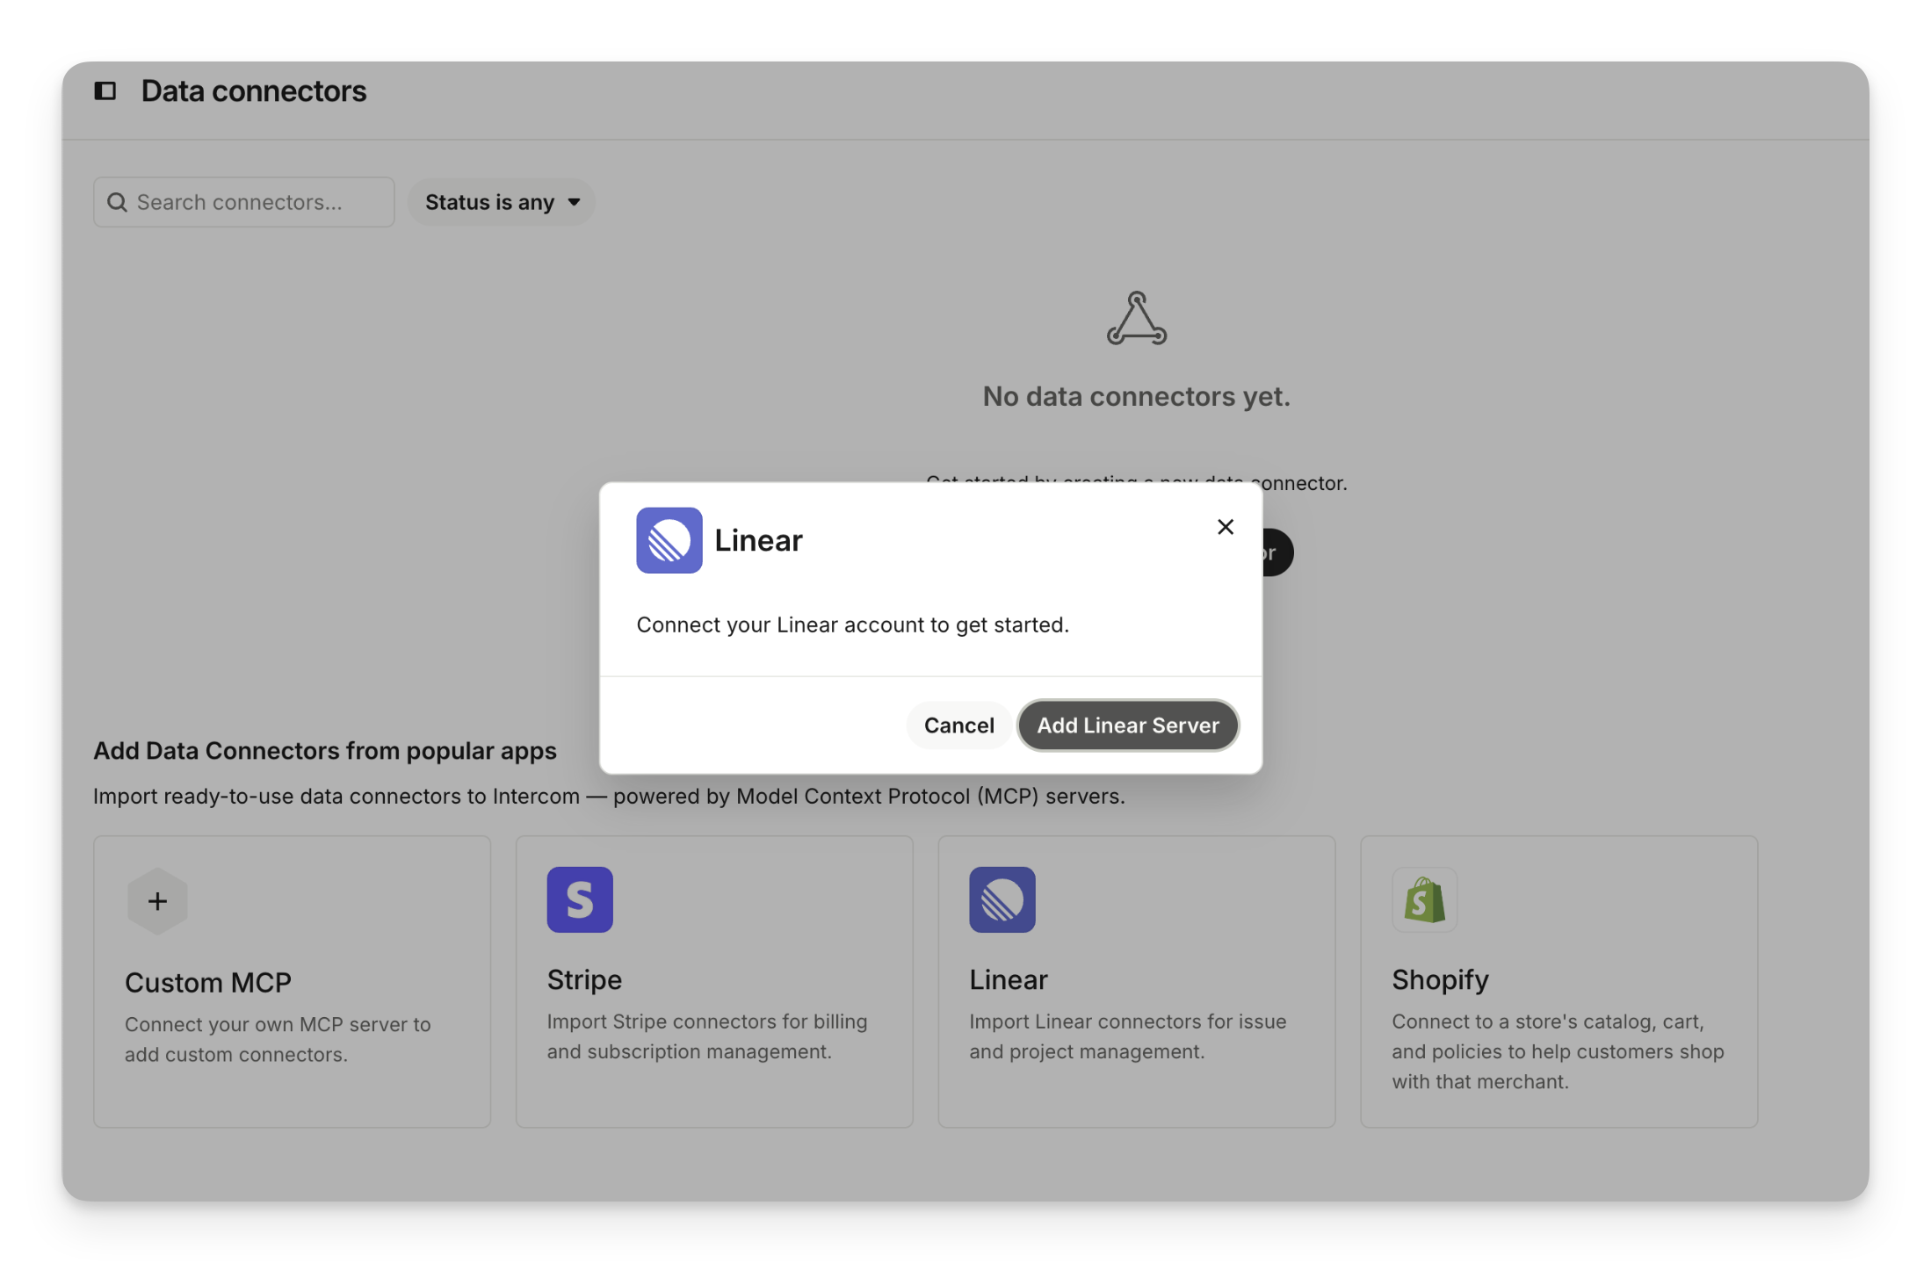Toggle the sidebar panel icon
This screenshot has height=1263, width=1931.
tap(105, 91)
